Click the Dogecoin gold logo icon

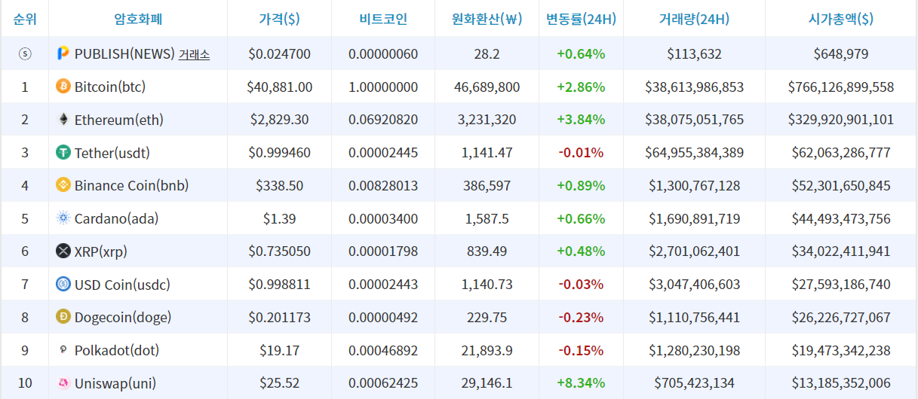tap(63, 317)
